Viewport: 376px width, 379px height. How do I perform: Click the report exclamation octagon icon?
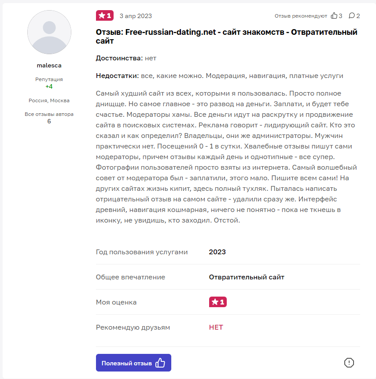coord(349,363)
